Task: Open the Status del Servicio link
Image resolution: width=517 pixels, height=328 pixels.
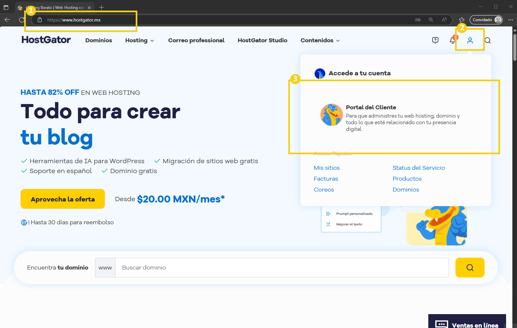Action: point(419,168)
